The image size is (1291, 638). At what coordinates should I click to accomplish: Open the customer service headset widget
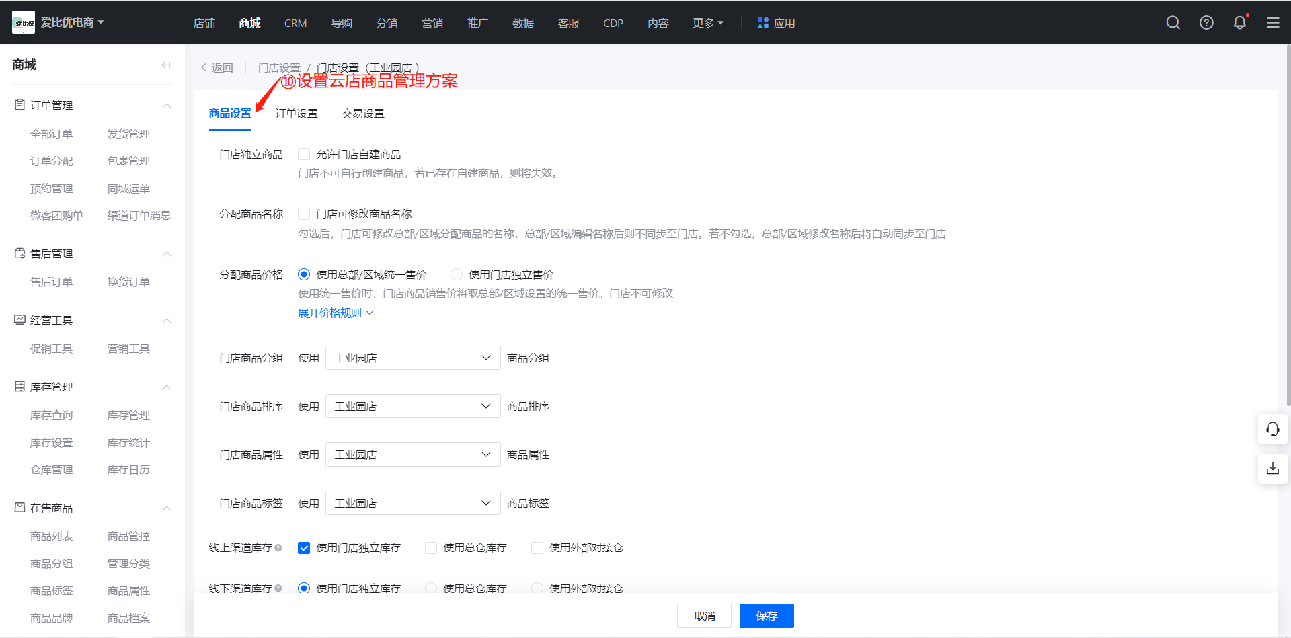[x=1273, y=429]
